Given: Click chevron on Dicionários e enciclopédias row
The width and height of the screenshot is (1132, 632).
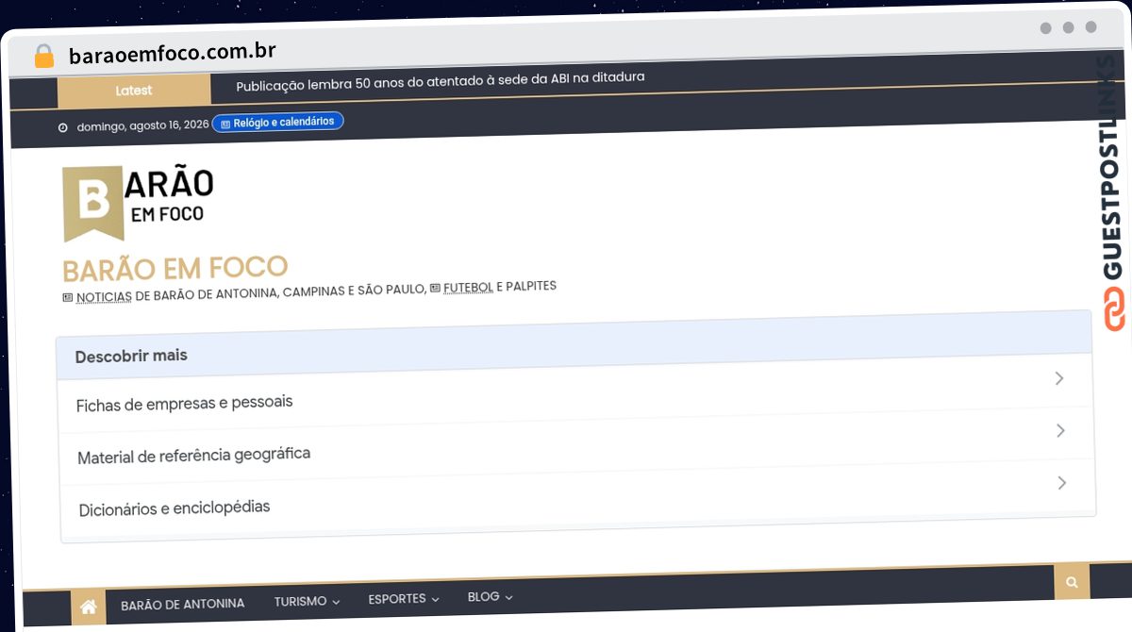Looking at the screenshot, I should pyautogui.click(x=1061, y=483).
